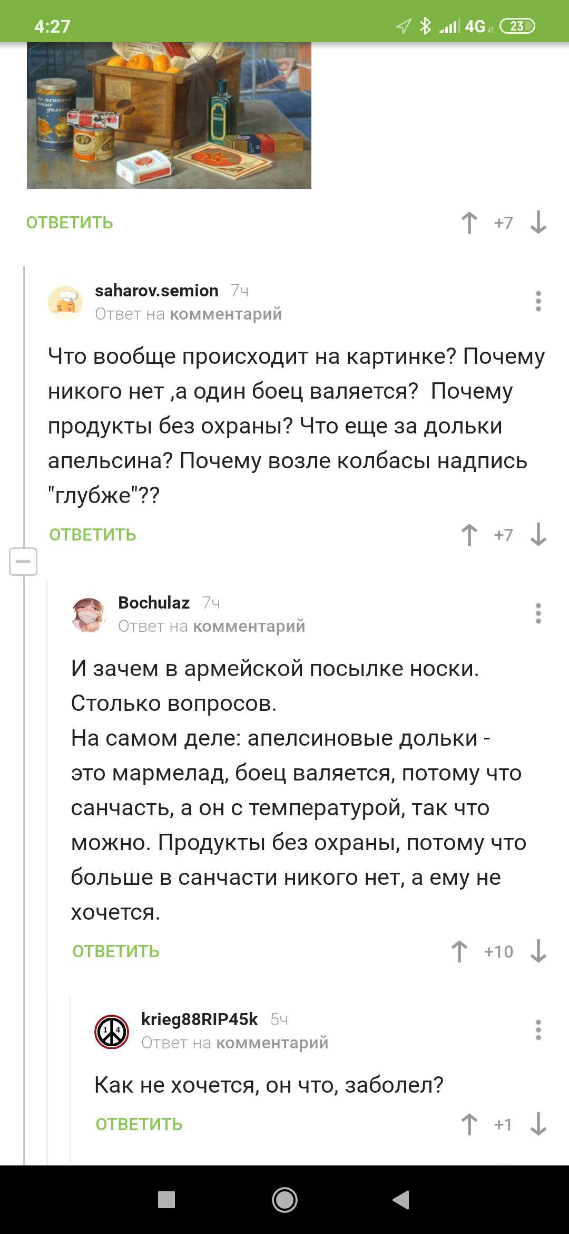Collapse the comment thread with minus box

(23, 561)
